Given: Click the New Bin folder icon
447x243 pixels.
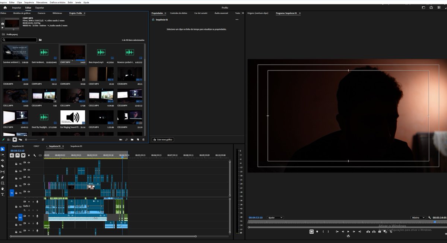Looking at the screenshot, I should [132, 139].
